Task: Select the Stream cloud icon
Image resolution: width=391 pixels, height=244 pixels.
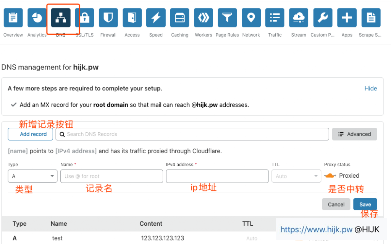Action: pyautogui.click(x=298, y=18)
